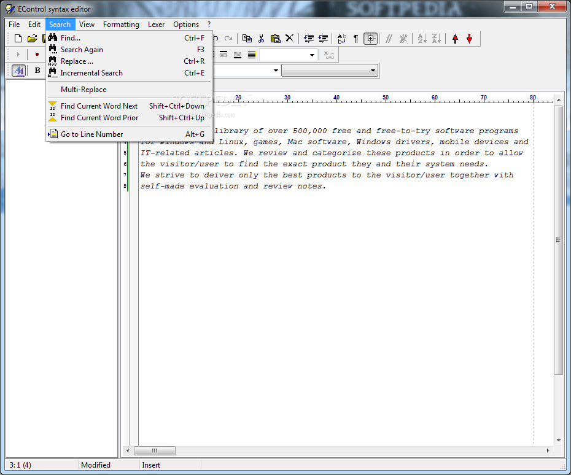Choose Go to Line Number
The image size is (571, 475).
click(x=130, y=134)
